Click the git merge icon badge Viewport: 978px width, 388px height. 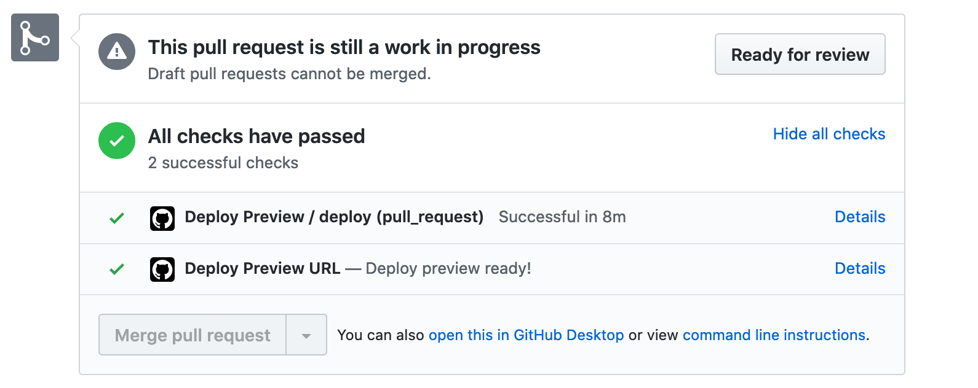[35, 37]
